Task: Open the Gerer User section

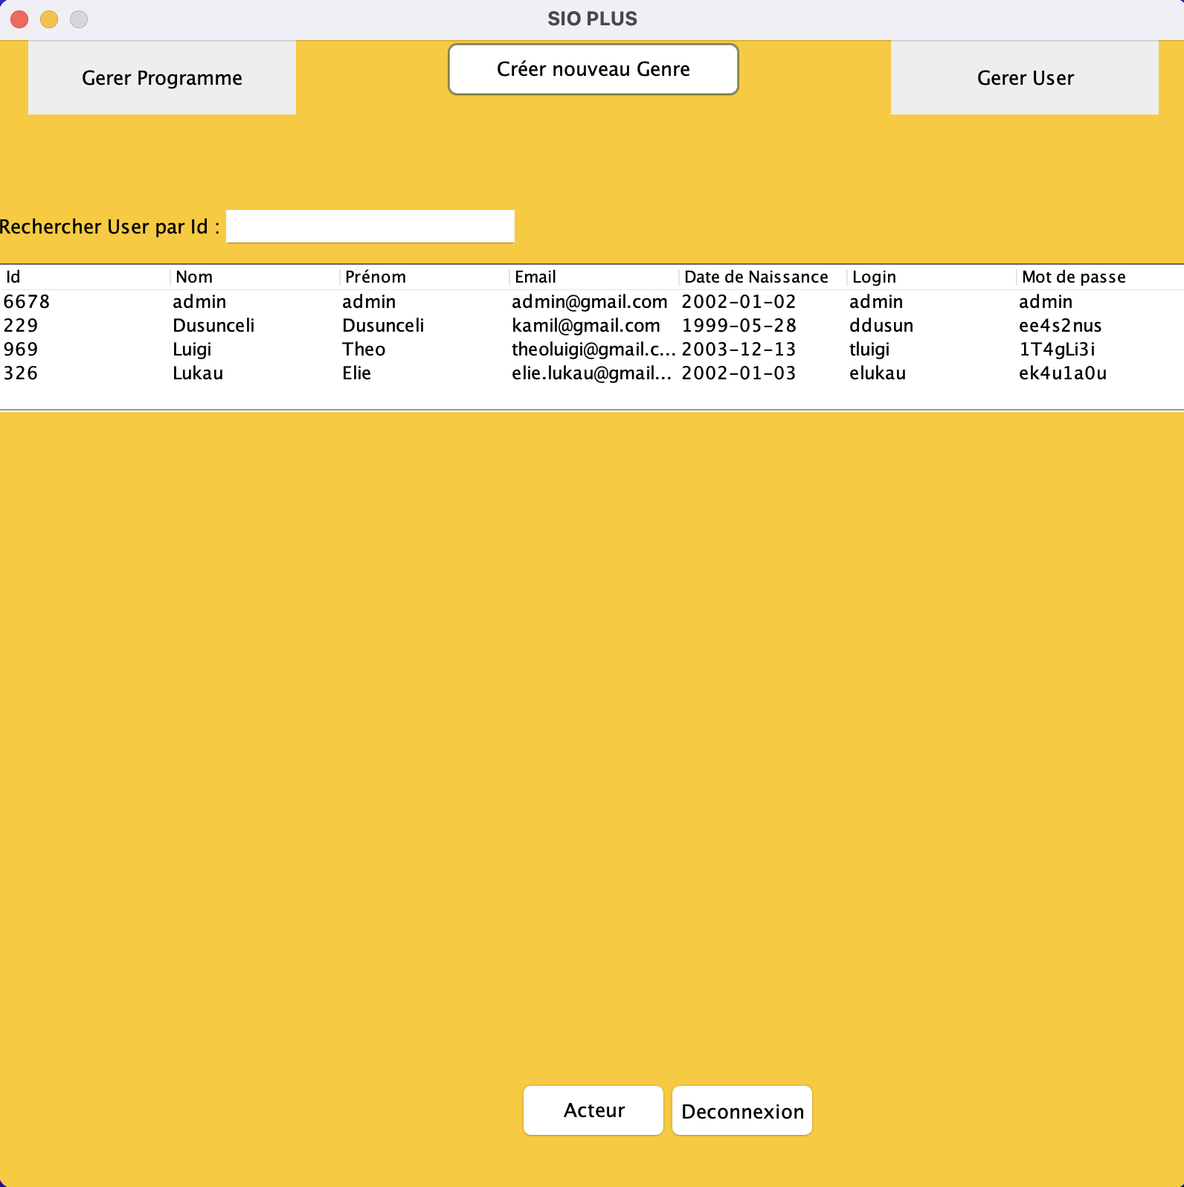Action: pyautogui.click(x=1024, y=77)
